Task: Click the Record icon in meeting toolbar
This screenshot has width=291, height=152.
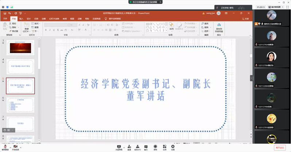Action: point(155,147)
